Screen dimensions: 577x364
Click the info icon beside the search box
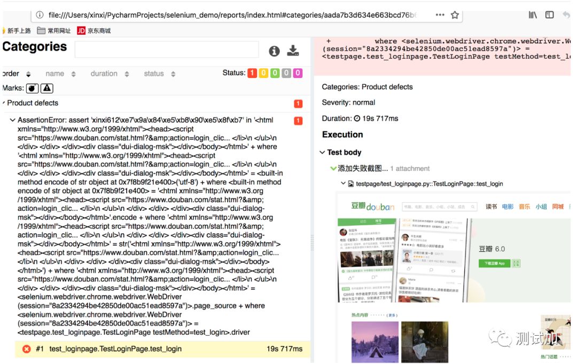[x=274, y=51]
